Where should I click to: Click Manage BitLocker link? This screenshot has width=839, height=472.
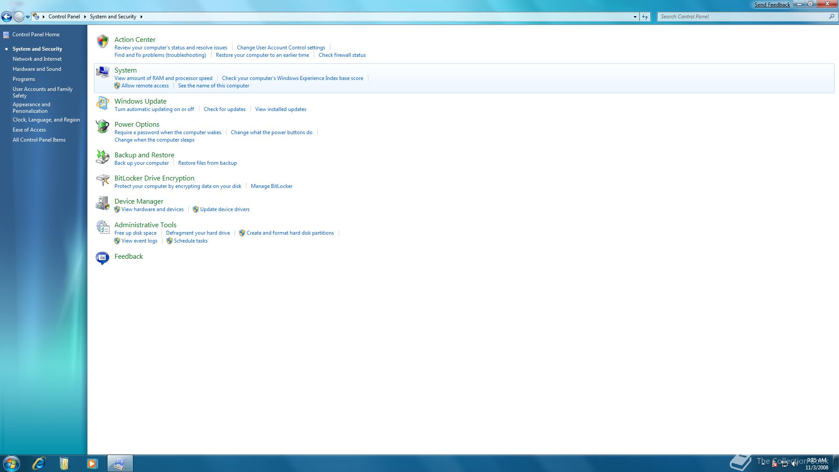tap(271, 186)
